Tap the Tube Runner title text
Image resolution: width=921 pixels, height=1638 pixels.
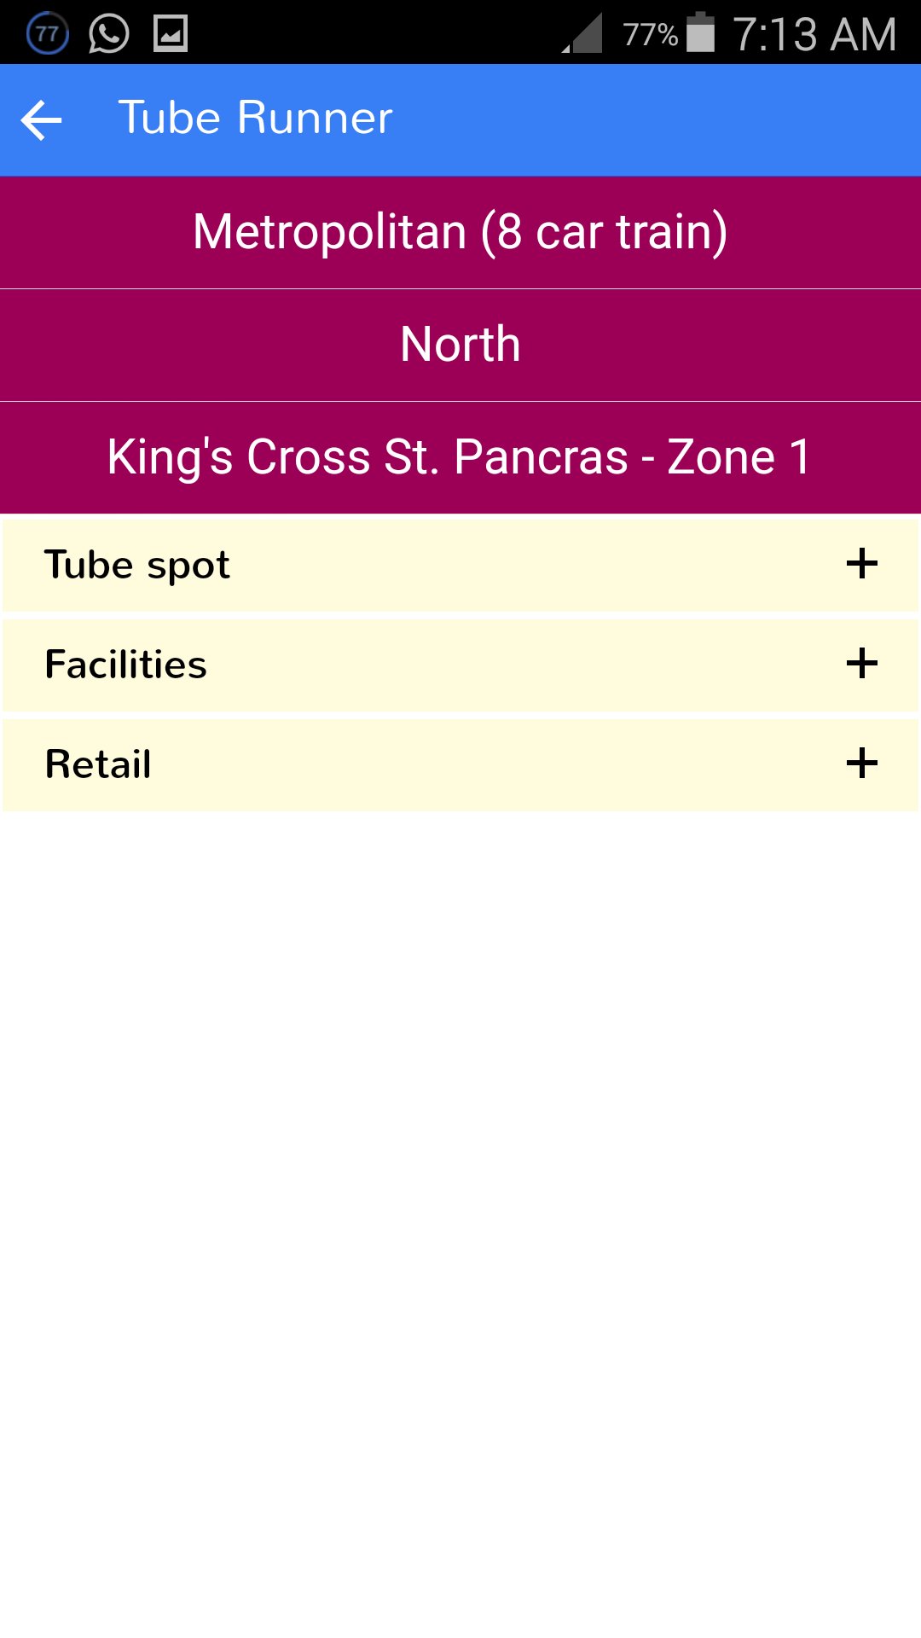point(255,118)
